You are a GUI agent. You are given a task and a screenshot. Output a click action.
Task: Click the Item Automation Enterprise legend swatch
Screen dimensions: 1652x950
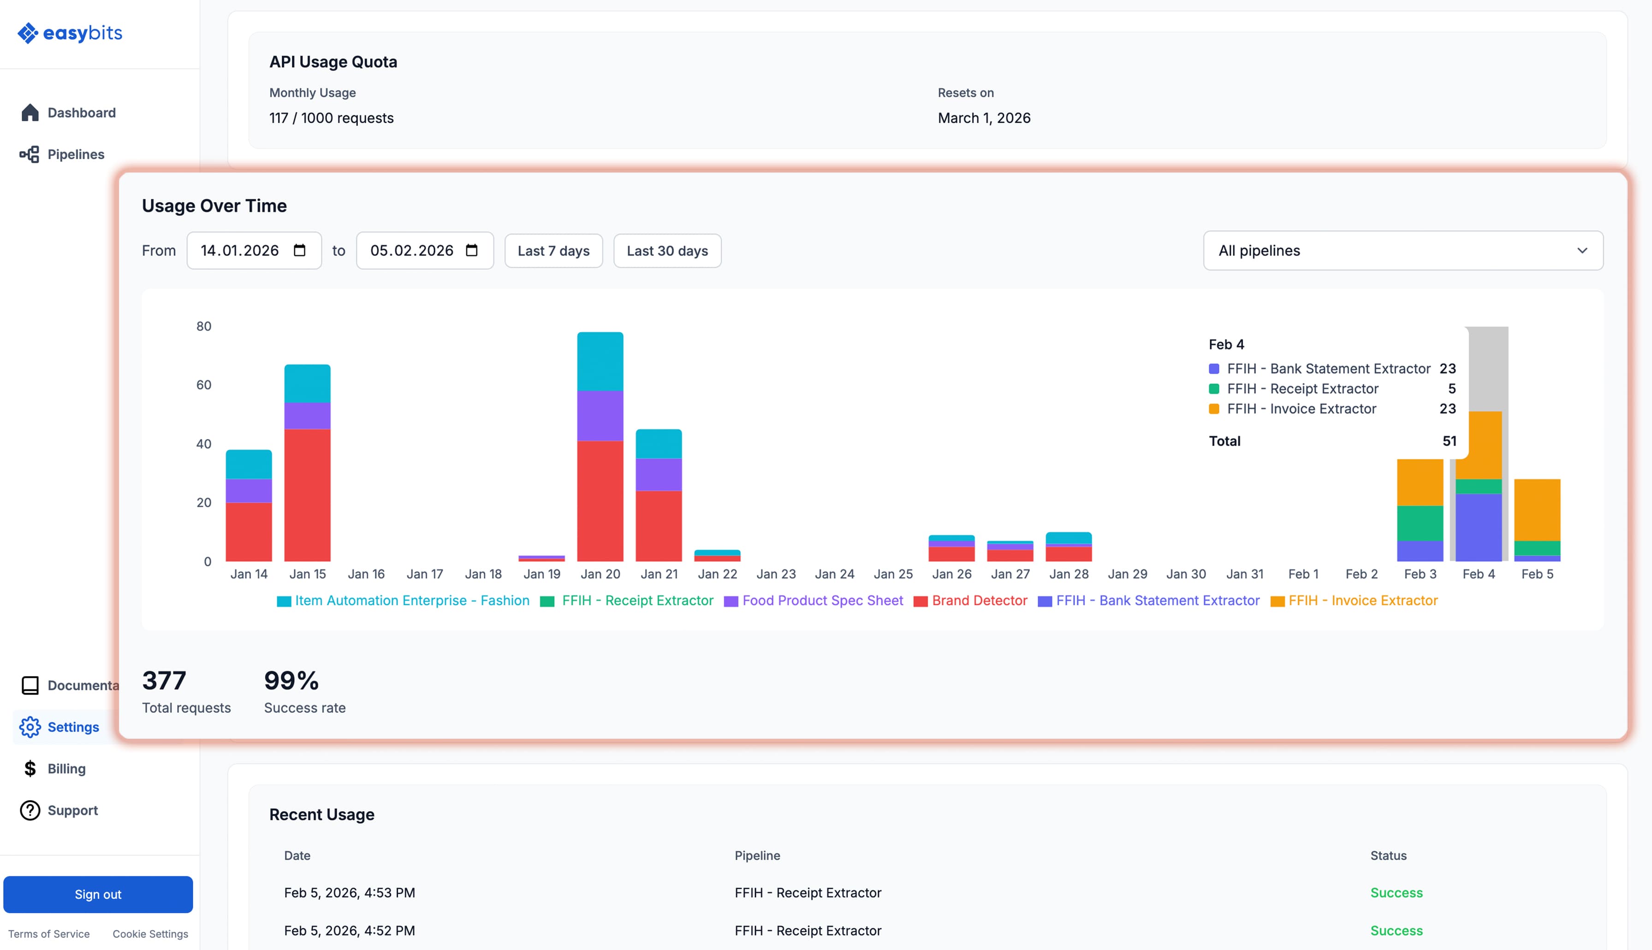(284, 601)
